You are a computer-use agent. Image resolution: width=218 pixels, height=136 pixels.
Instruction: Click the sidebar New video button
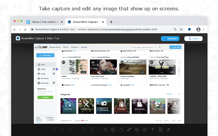45,55
